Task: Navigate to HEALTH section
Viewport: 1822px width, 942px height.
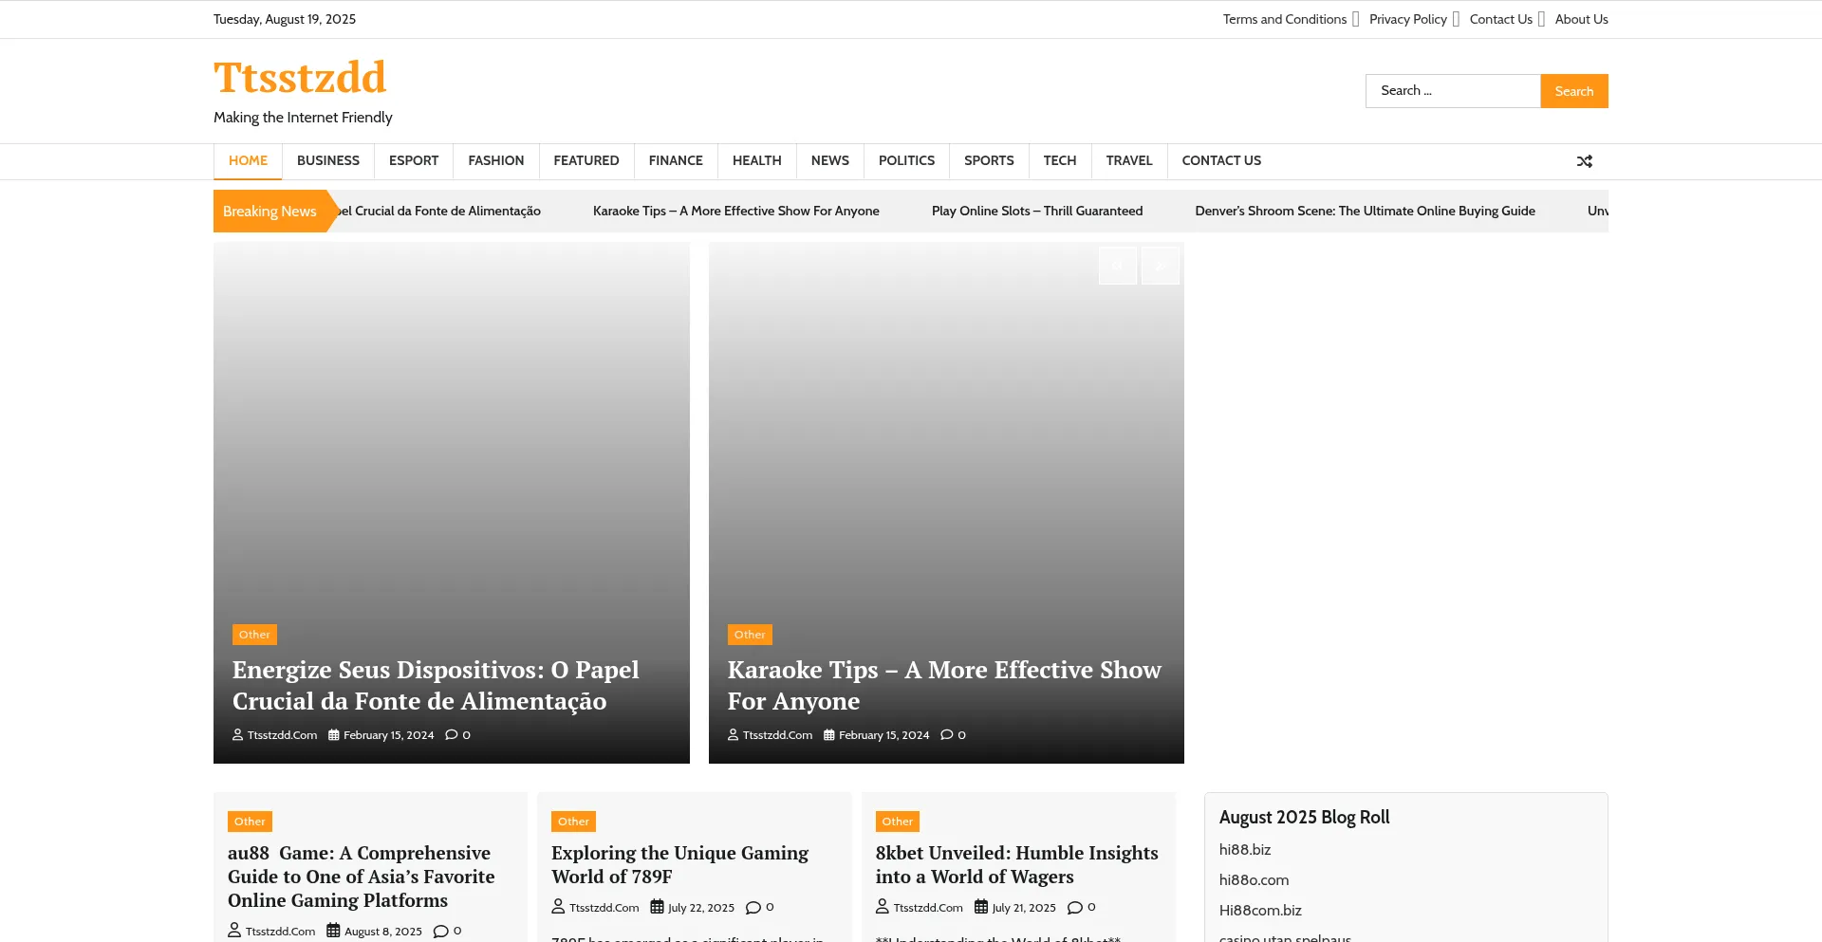Action: pyautogui.click(x=757, y=160)
